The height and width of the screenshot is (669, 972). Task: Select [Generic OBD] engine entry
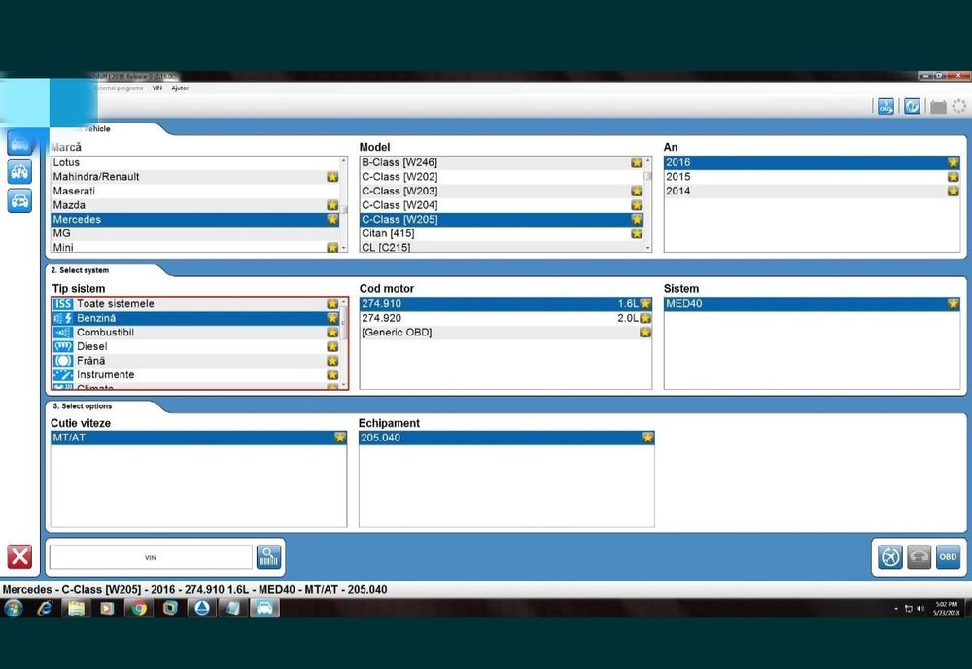click(505, 333)
